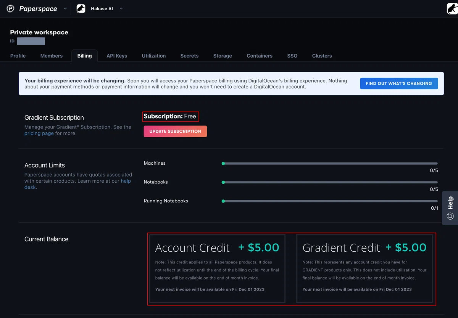Viewport: 458px width, 318px height.
Task: Open the user profile avatar at top right
Action: (452, 9)
